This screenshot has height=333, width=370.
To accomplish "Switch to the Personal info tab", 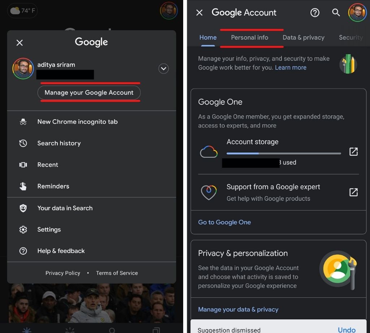I will tap(249, 38).
